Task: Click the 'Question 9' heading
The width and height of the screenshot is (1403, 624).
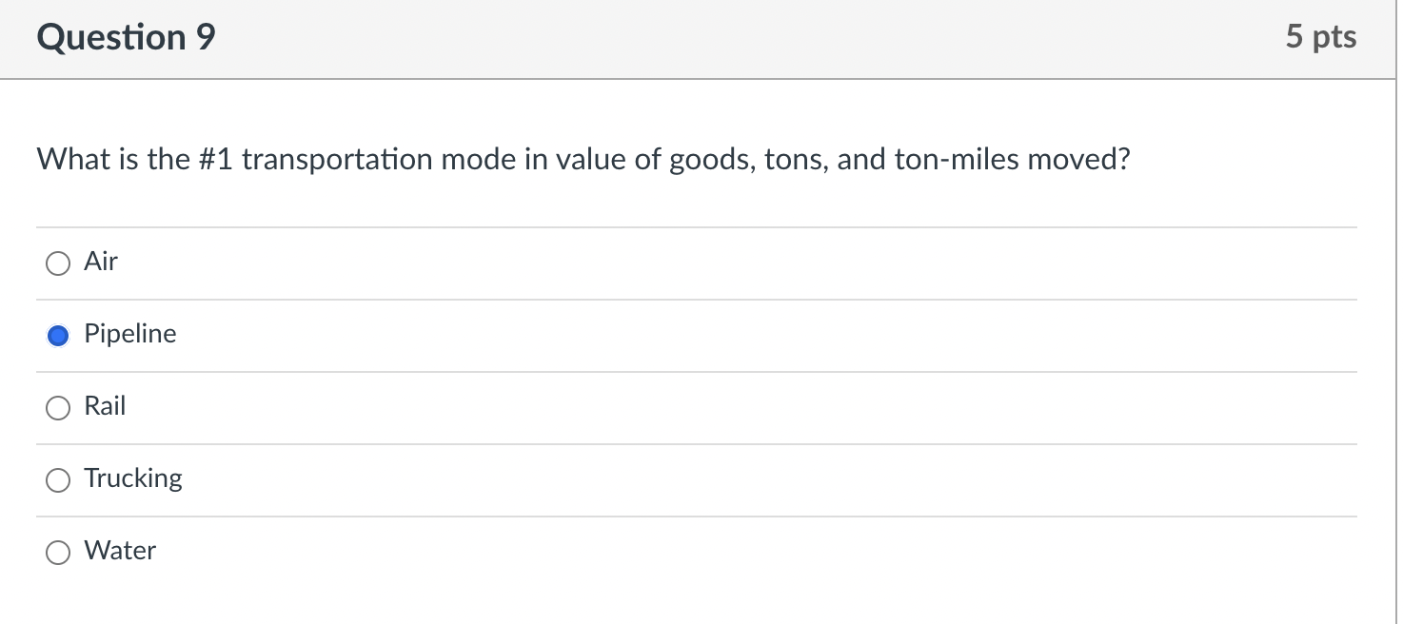Action: 127,38
